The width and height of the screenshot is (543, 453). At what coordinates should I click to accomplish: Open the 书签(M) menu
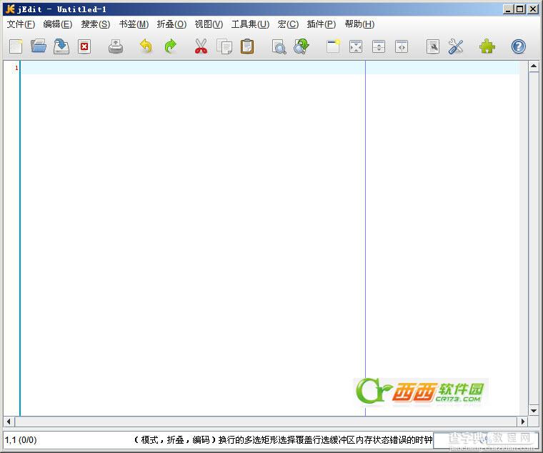tap(134, 24)
